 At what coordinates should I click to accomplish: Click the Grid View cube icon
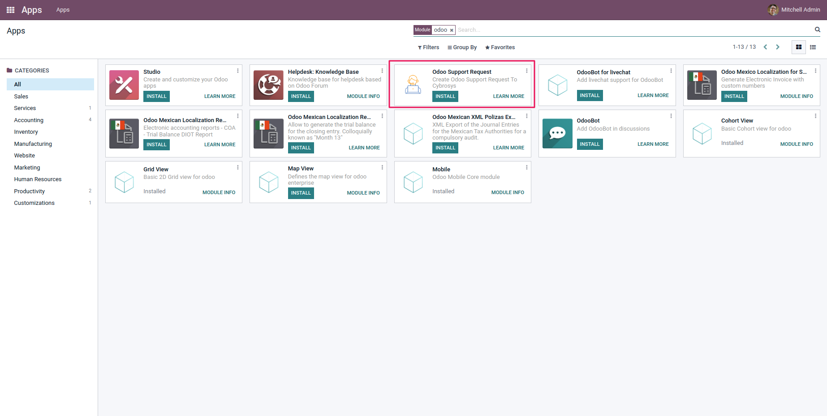(x=124, y=182)
